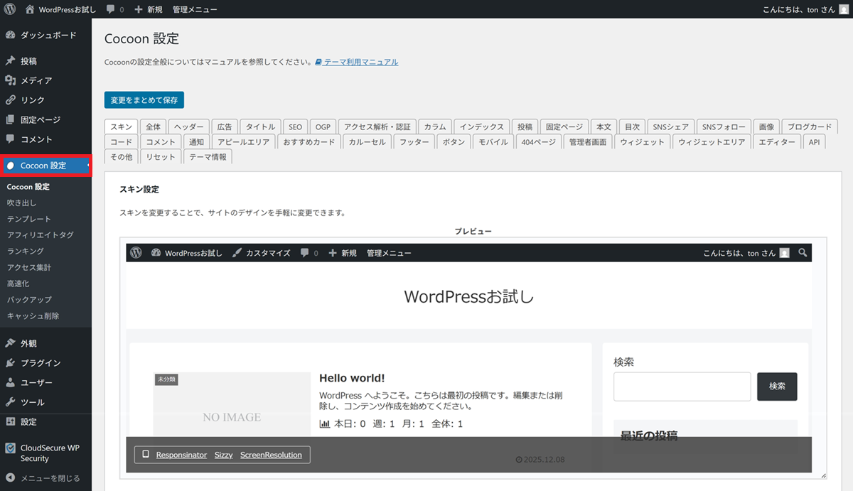Open the 管理メニュー dropdown in top bar
The height and width of the screenshot is (491, 853).
coord(195,9)
